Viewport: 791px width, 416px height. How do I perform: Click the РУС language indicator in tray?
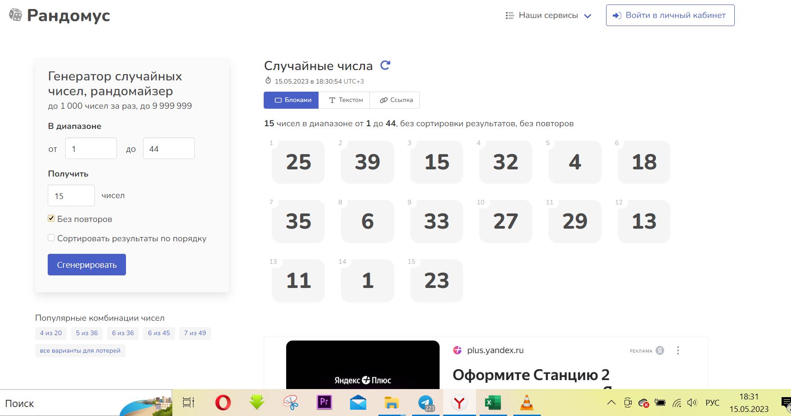712,403
